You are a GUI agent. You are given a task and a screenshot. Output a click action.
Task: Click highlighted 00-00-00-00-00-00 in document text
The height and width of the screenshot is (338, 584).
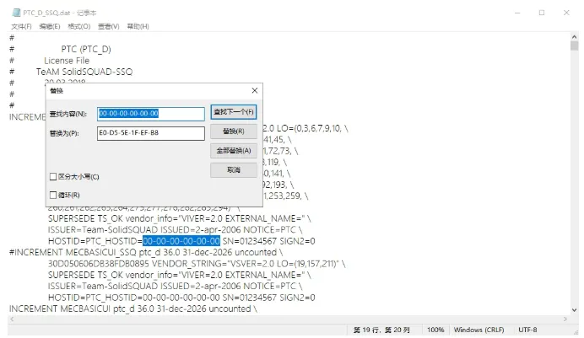point(181,241)
